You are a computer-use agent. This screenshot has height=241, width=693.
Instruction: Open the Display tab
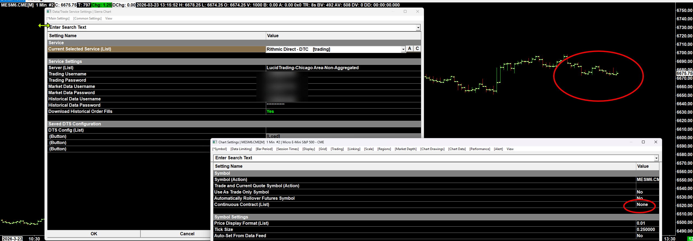click(x=308, y=149)
